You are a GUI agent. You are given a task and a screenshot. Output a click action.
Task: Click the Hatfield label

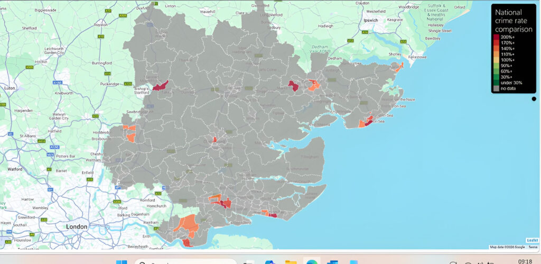pos(55,131)
